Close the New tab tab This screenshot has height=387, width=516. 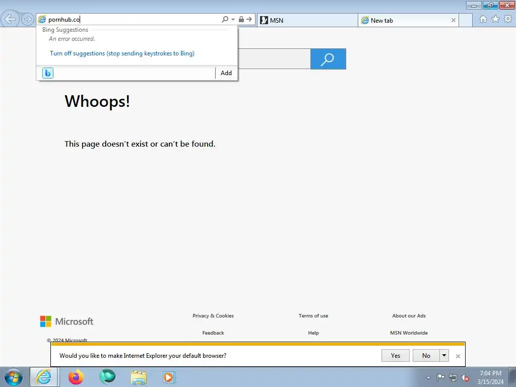(454, 20)
